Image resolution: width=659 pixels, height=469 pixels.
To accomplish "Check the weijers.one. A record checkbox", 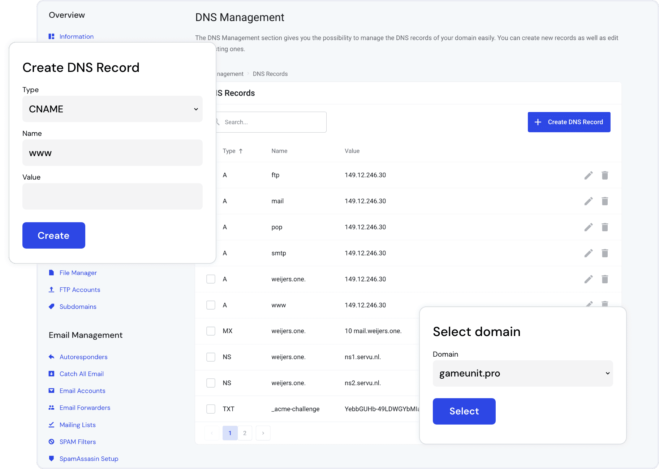I will [211, 279].
